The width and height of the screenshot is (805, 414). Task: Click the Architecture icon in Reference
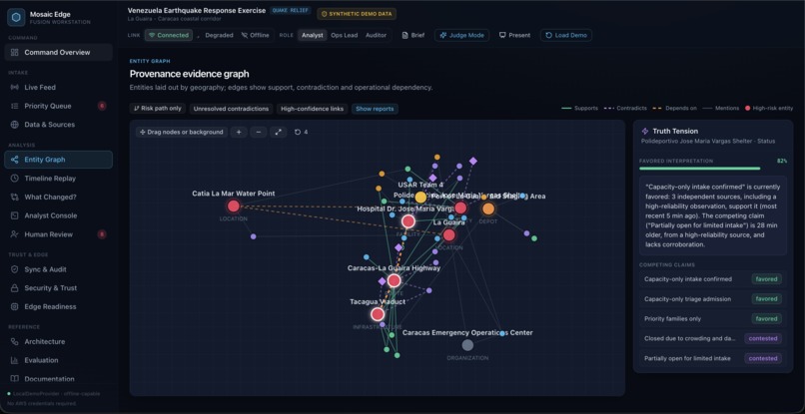point(14,341)
